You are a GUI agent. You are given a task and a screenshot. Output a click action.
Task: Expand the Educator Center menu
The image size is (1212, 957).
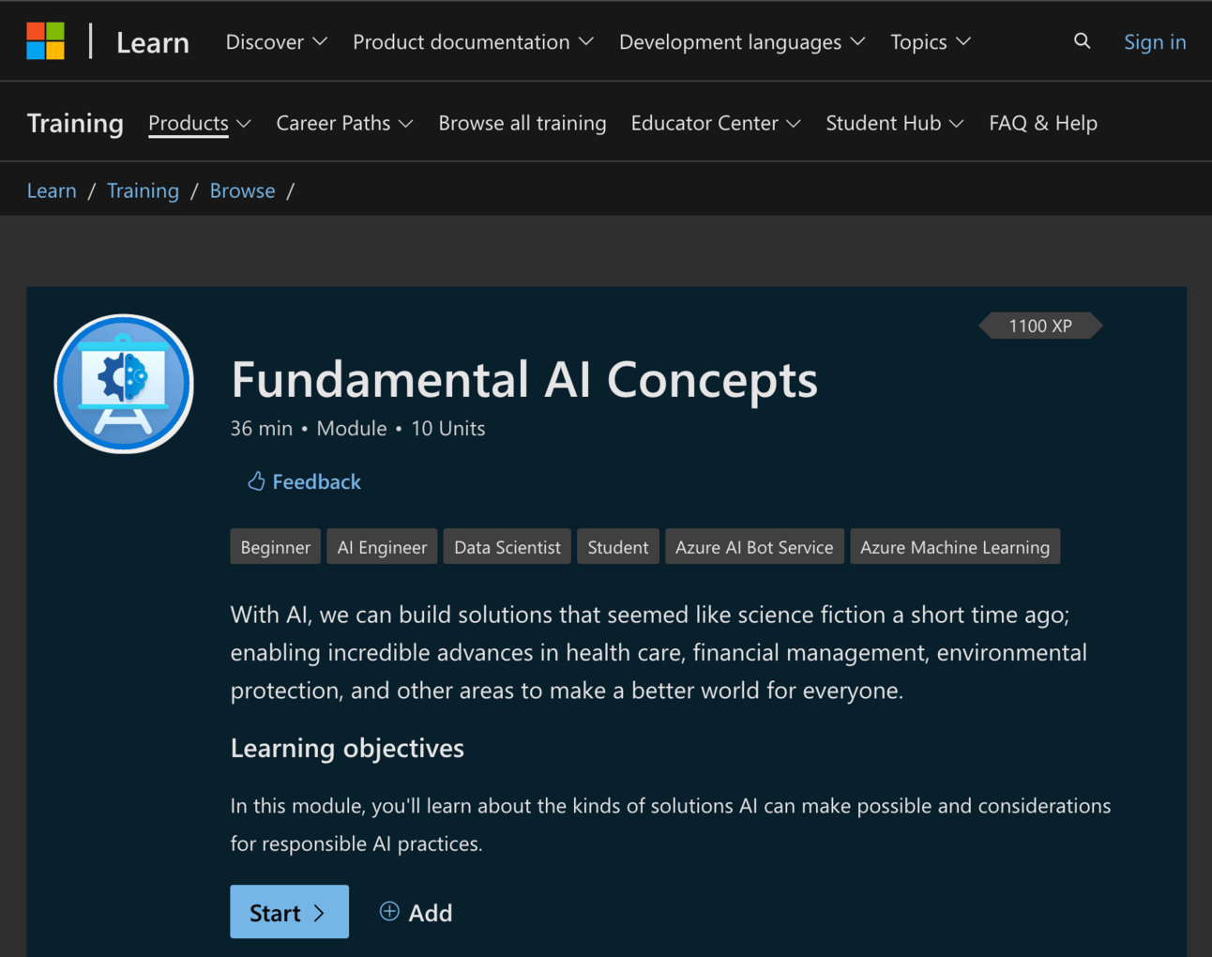[x=716, y=123]
